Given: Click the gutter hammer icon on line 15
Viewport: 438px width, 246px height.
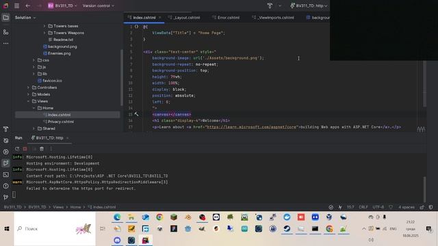Looking at the screenshot, I should coord(136,114).
